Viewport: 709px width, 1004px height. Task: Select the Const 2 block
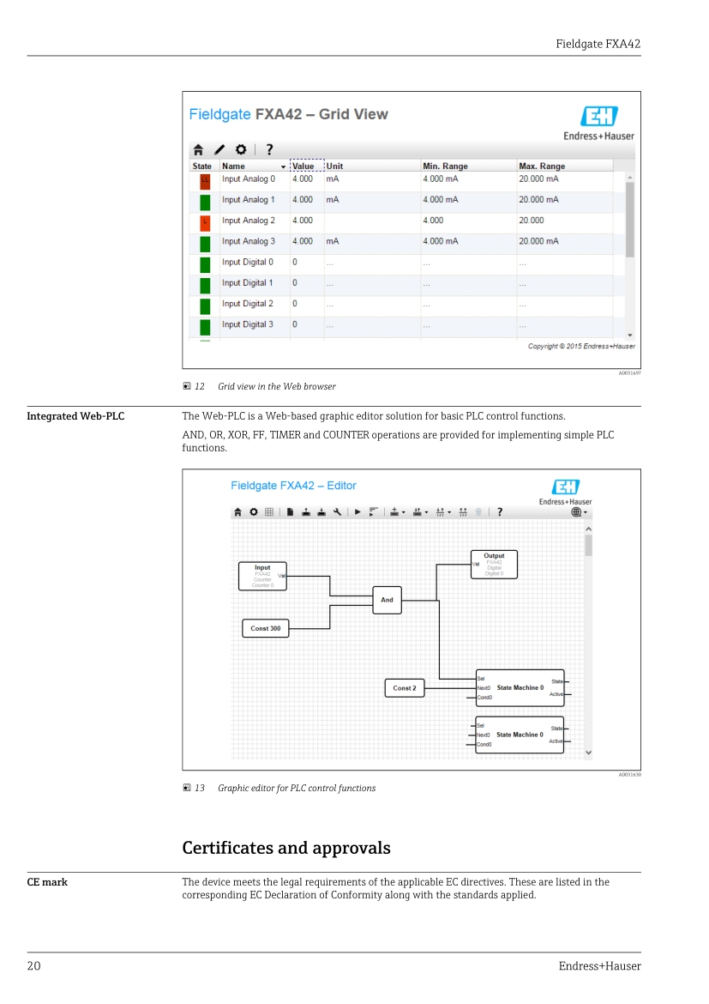[x=405, y=688]
